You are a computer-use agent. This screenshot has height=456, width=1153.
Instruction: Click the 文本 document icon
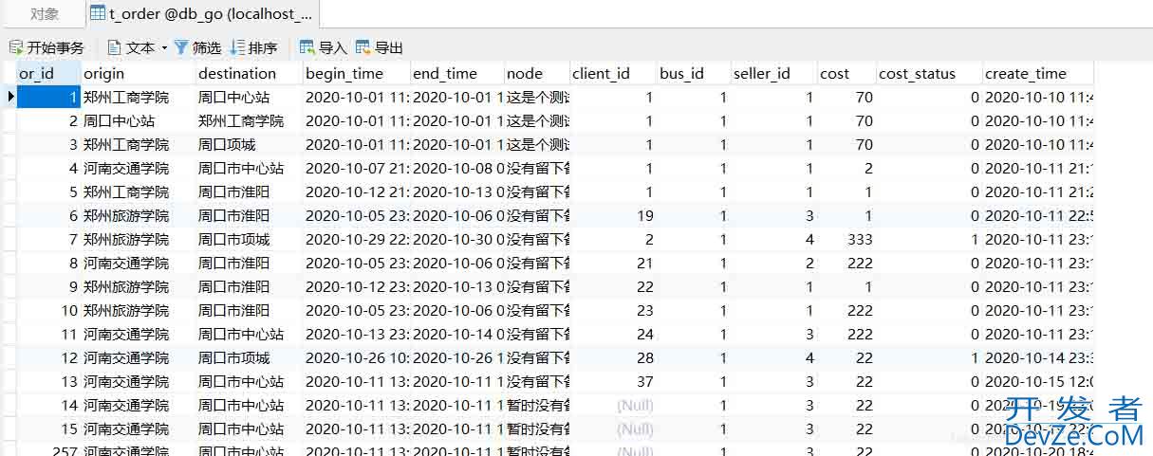coord(115,47)
